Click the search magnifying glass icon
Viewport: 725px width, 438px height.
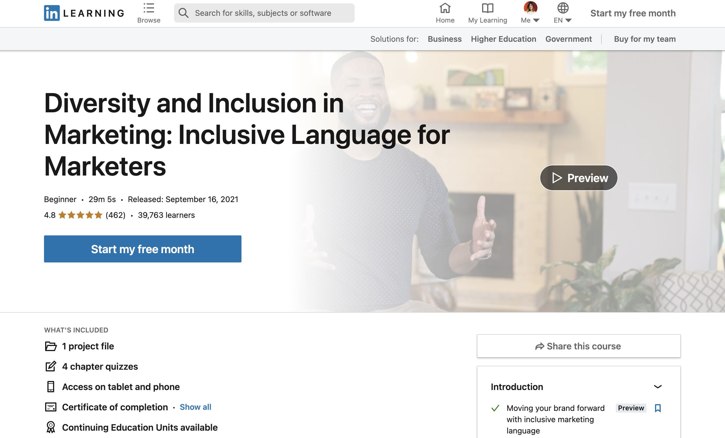pyautogui.click(x=184, y=13)
